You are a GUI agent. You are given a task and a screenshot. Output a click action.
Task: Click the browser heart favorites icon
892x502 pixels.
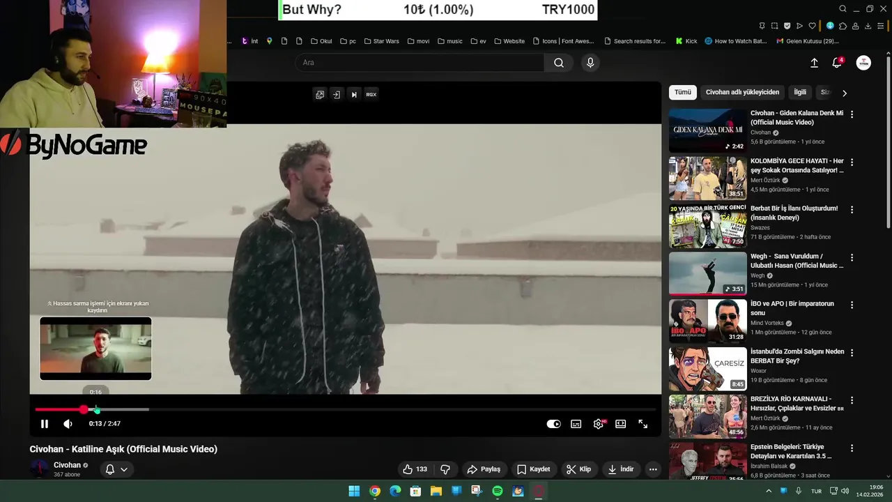813,26
